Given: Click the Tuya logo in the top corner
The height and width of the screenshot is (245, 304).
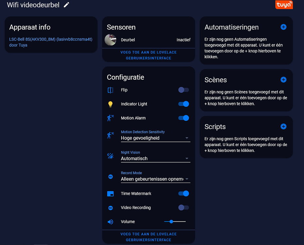Looking at the screenshot, I should point(284,5).
